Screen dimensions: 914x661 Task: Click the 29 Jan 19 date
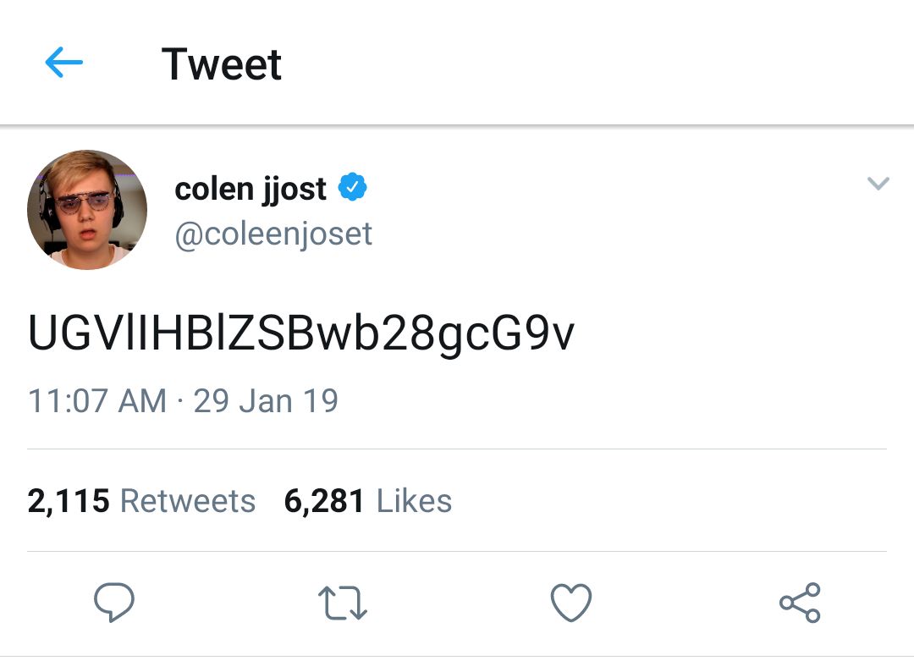pyautogui.click(x=266, y=400)
